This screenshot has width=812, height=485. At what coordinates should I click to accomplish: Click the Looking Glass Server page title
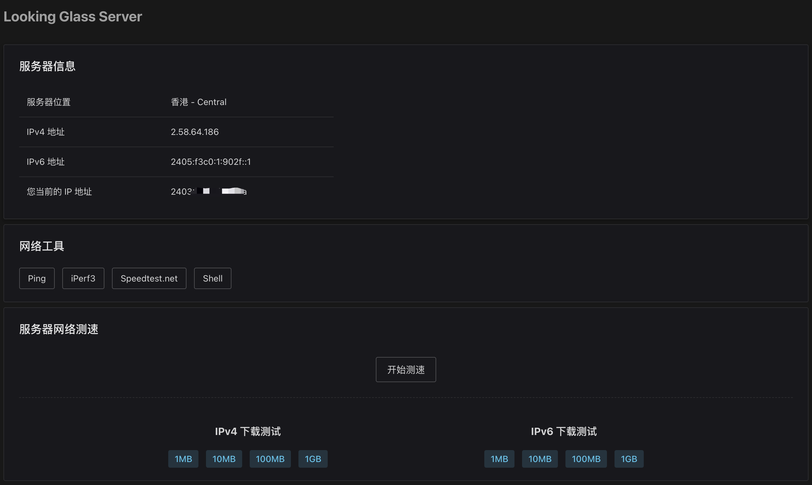(73, 16)
